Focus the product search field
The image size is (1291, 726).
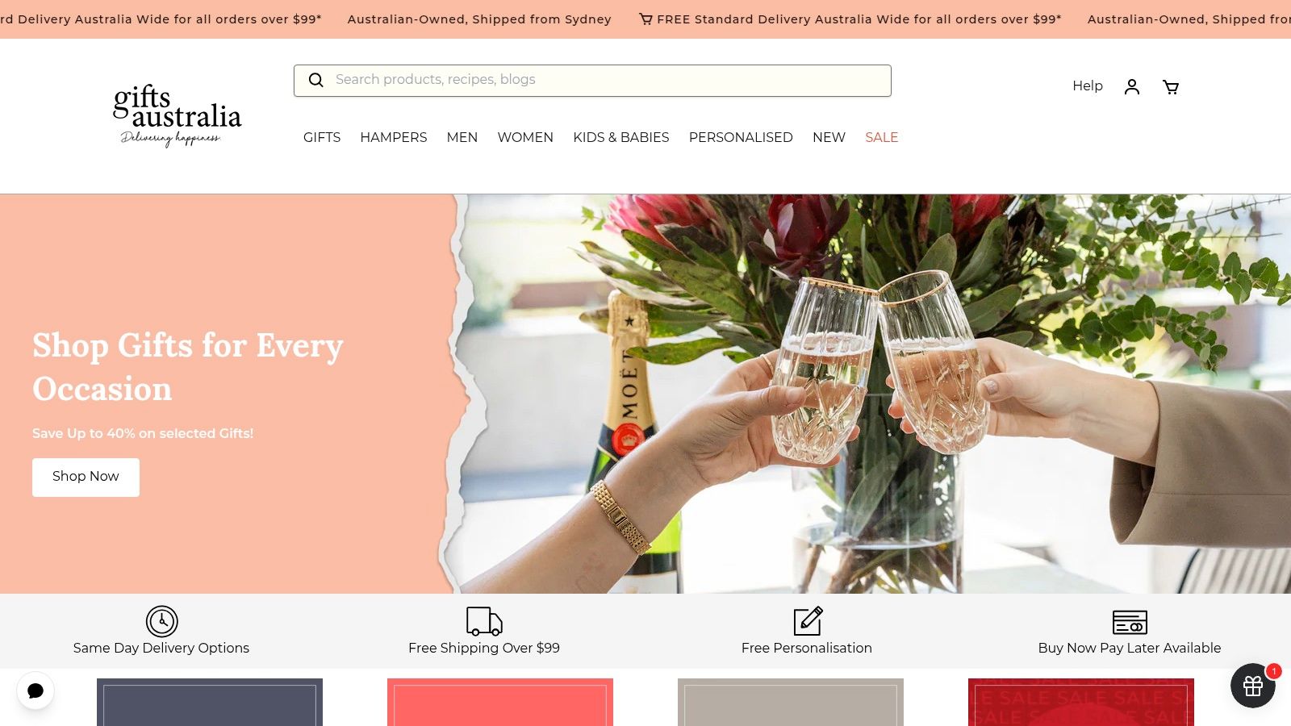click(592, 81)
